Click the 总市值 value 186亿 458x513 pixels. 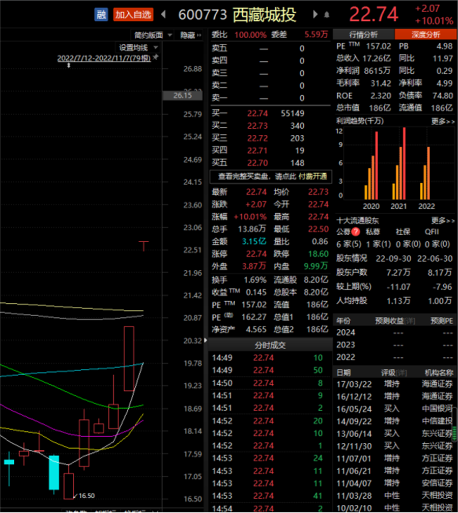(x=380, y=108)
